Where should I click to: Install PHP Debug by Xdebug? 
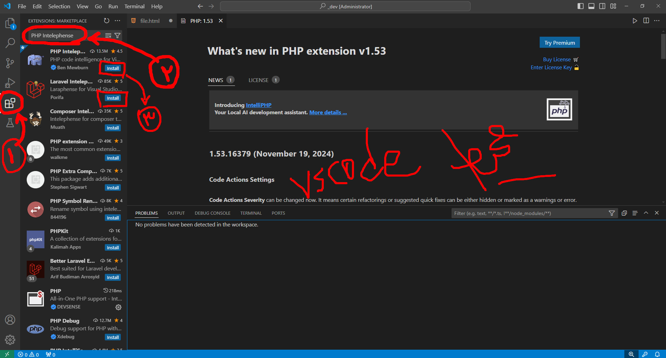point(113,337)
